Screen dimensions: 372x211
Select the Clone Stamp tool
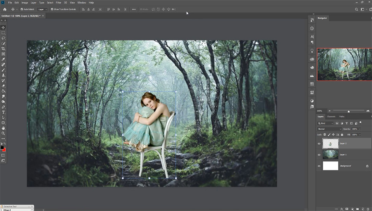coord(3,75)
